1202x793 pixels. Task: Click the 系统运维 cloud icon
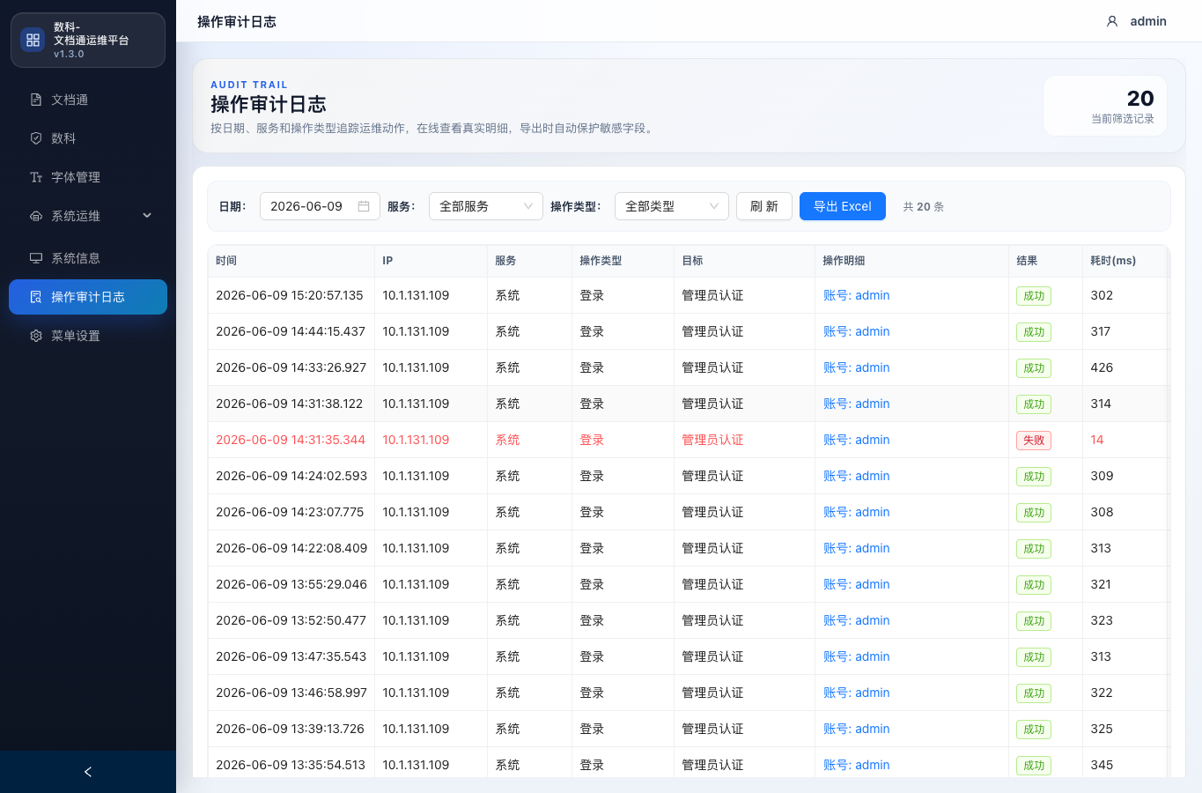[36, 216]
